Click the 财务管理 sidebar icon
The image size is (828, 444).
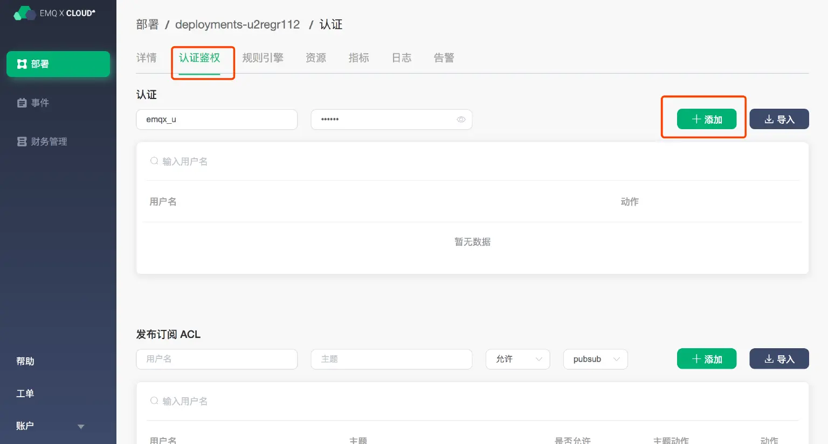[22, 142]
